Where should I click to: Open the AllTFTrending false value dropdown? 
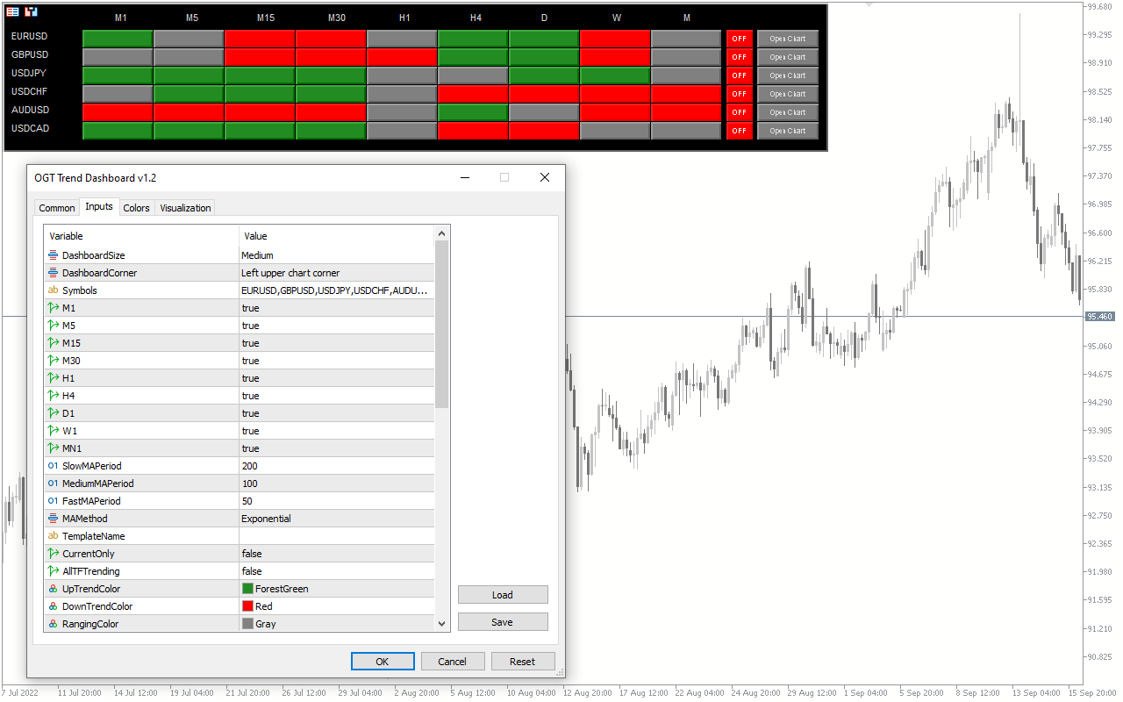coord(337,571)
